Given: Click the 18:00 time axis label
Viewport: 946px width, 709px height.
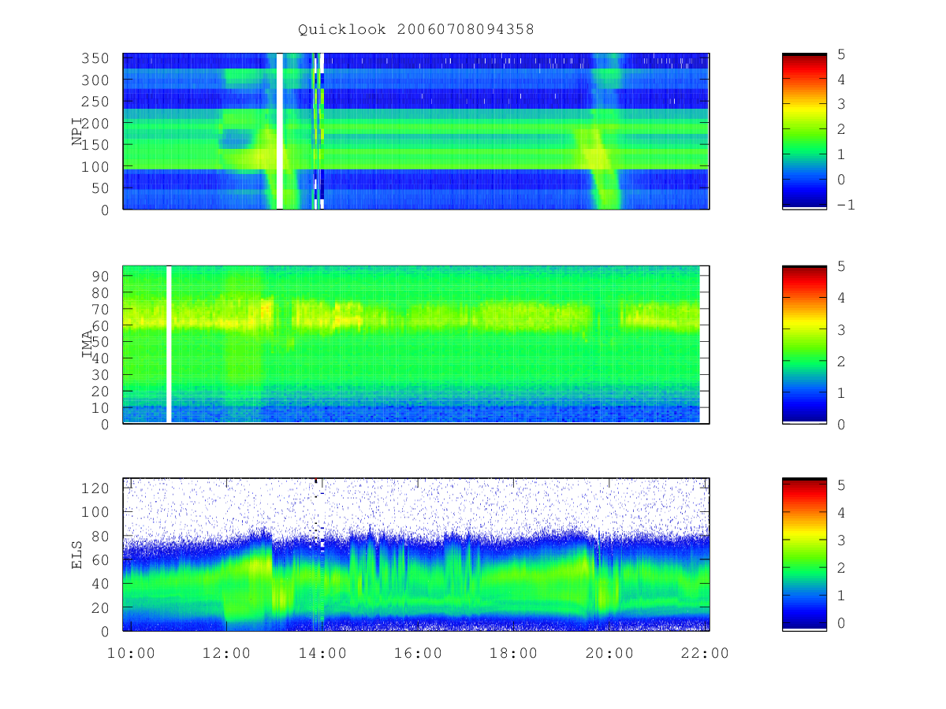Looking at the screenshot, I should pyautogui.click(x=513, y=653).
